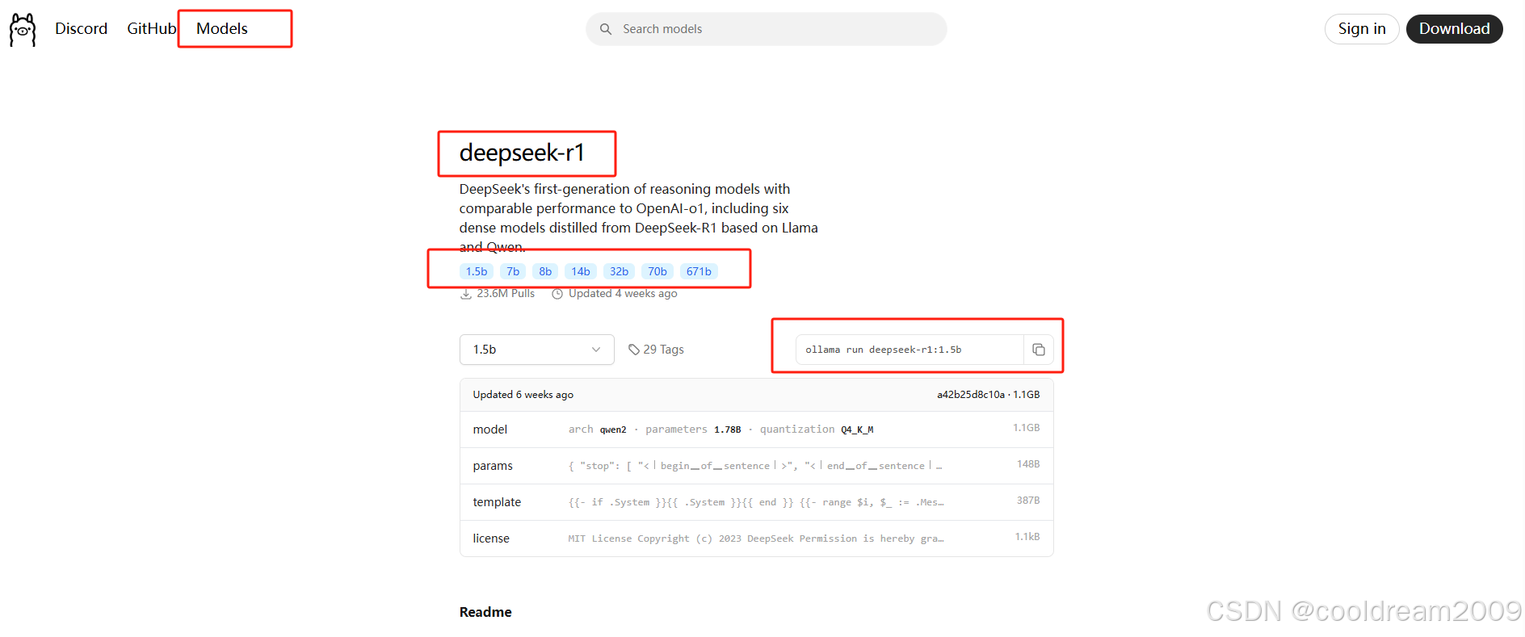Go to the Models page

[222, 29]
